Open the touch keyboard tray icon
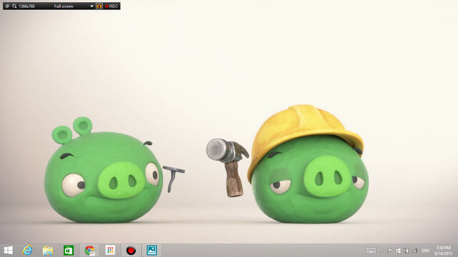 [x=371, y=251]
